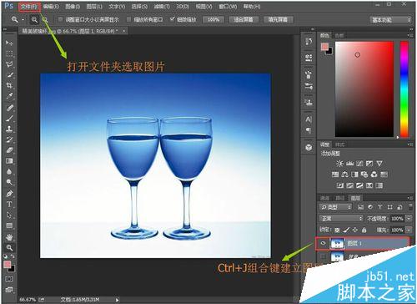Hide Layer 1 using its eye icon
The image size is (417, 304).
pos(323,243)
